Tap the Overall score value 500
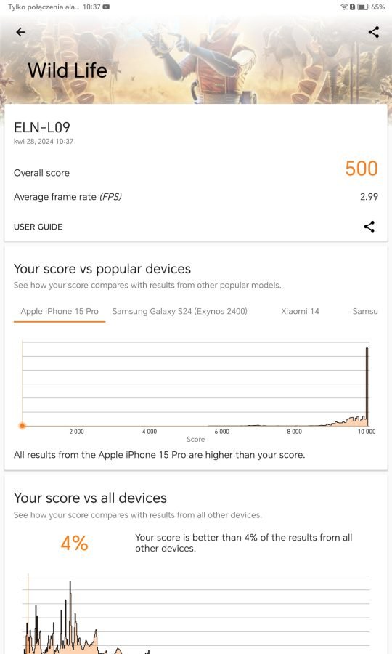The width and height of the screenshot is (392, 654). tap(362, 169)
